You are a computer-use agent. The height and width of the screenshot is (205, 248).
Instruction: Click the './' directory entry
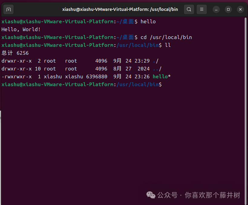tap(156, 61)
